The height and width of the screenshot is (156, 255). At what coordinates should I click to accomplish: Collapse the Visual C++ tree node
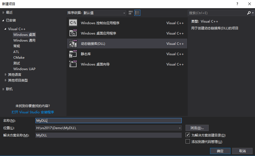point(5,29)
